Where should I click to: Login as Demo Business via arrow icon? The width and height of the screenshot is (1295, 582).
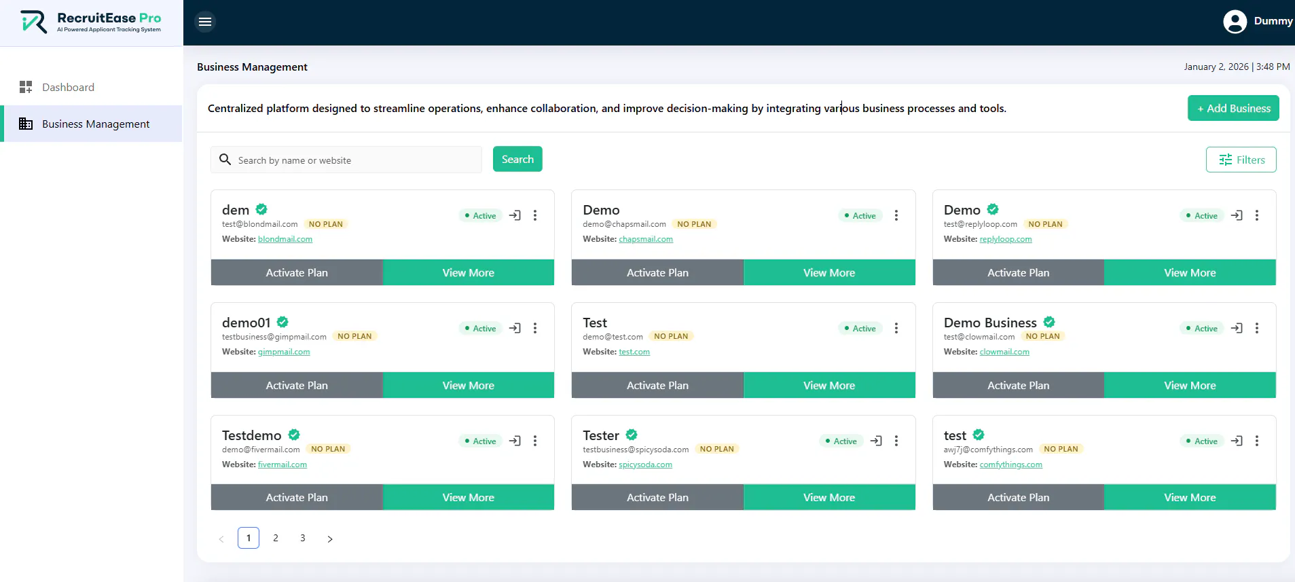[x=1237, y=328]
